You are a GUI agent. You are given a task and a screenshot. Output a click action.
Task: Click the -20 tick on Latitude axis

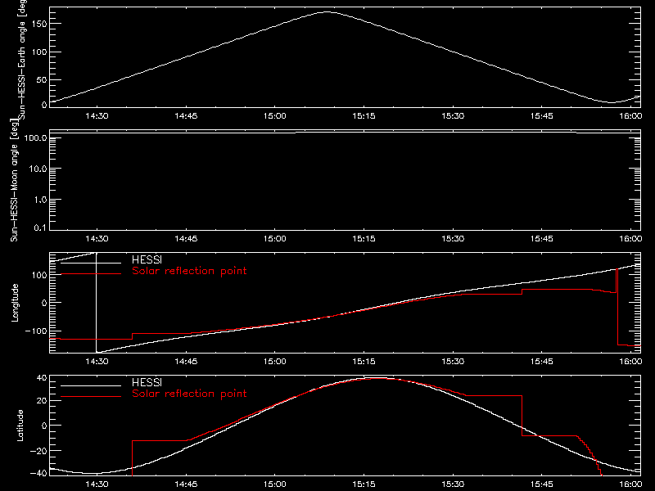pos(38,451)
